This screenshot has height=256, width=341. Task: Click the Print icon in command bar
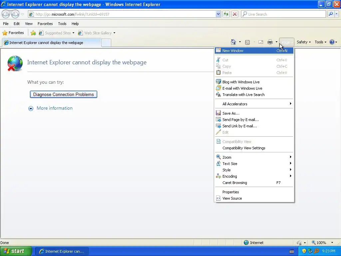coord(270,42)
